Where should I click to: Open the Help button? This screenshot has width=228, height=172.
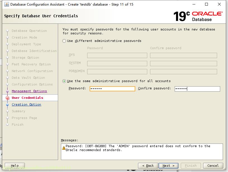tap(15, 166)
